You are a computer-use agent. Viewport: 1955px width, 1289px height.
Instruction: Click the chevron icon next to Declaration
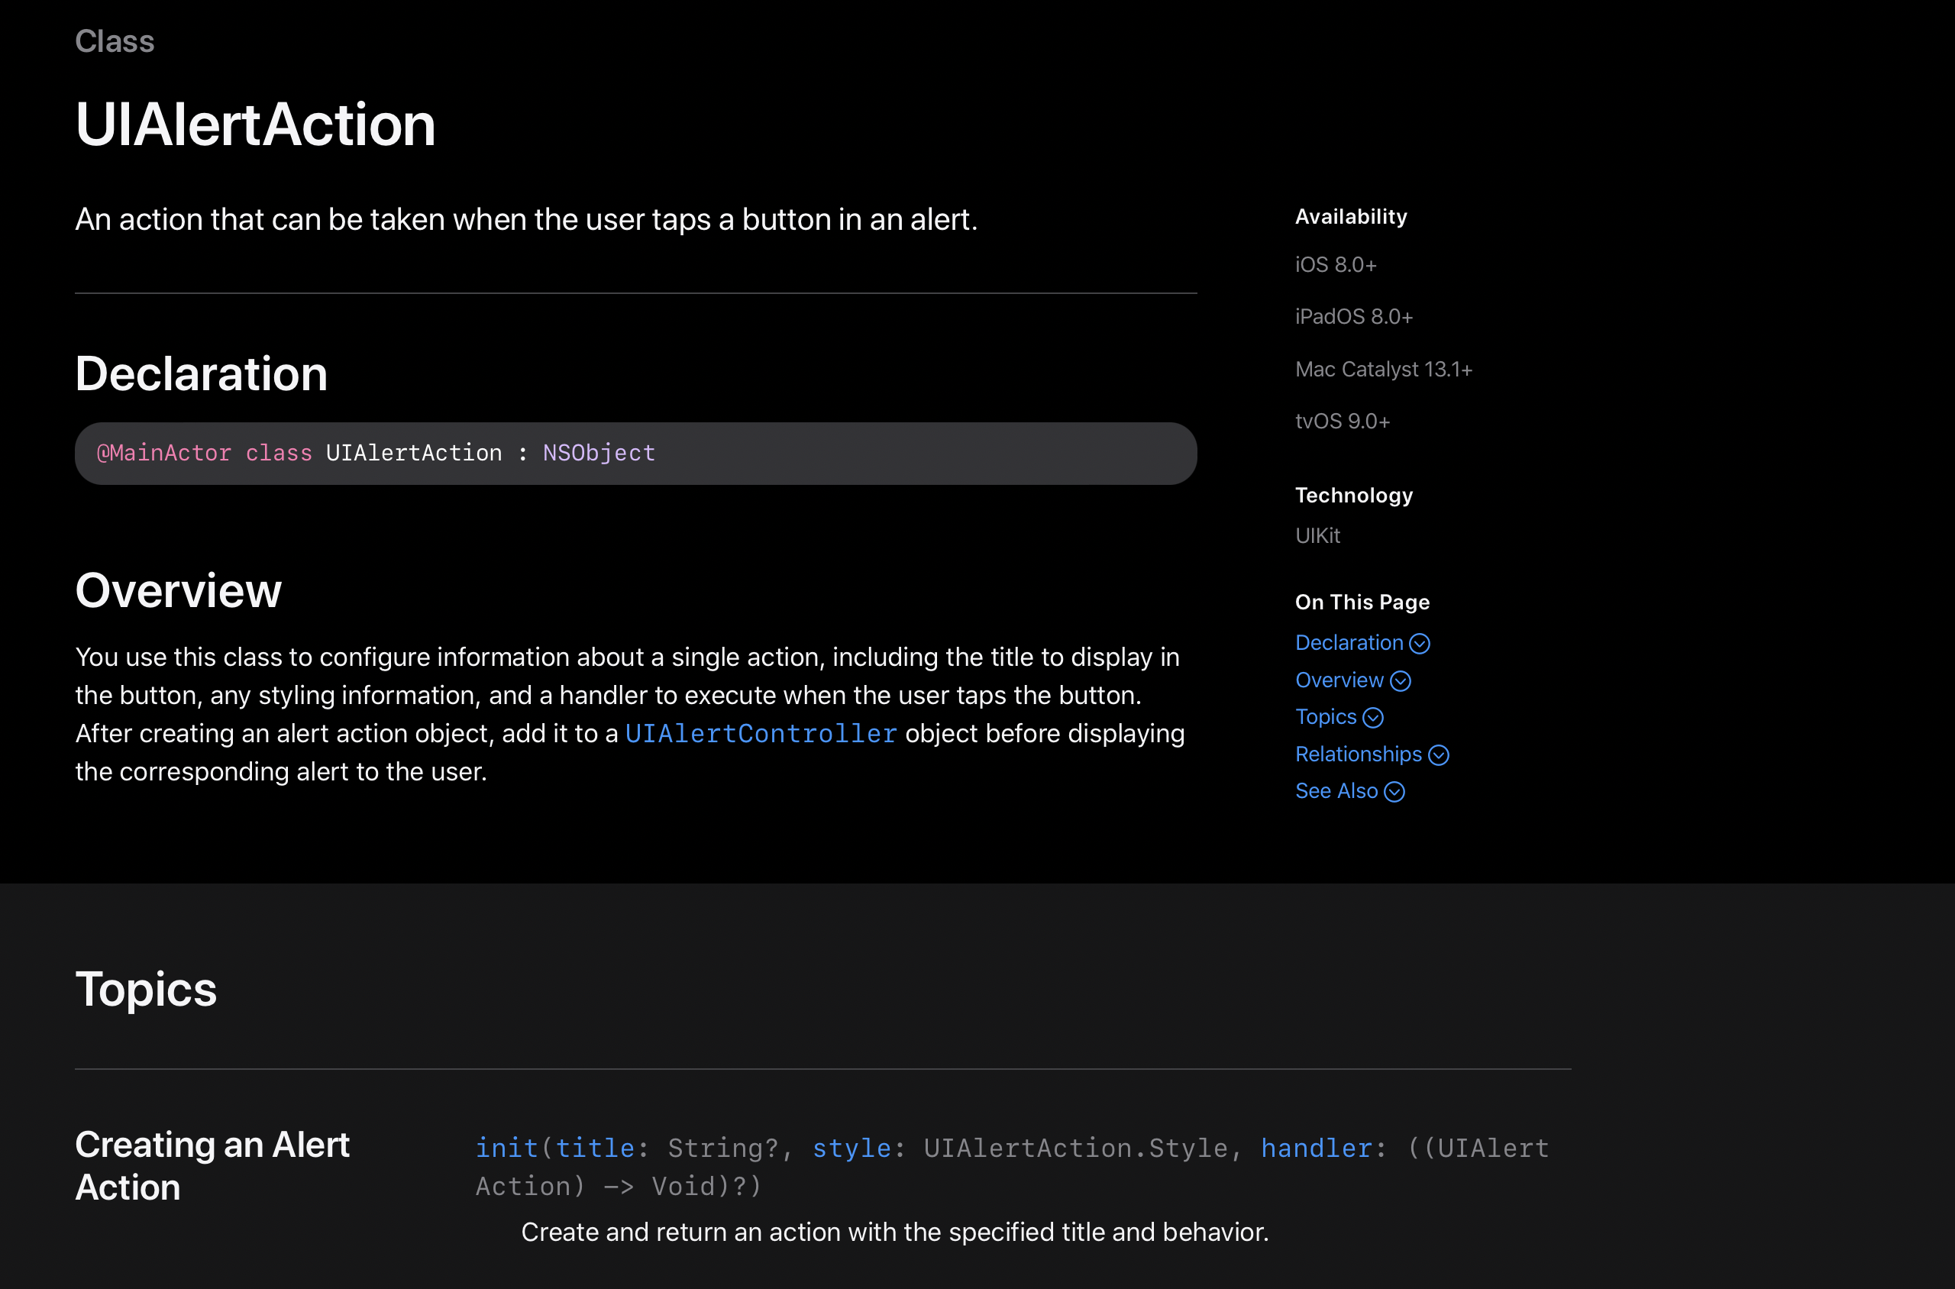(1419, 644)
